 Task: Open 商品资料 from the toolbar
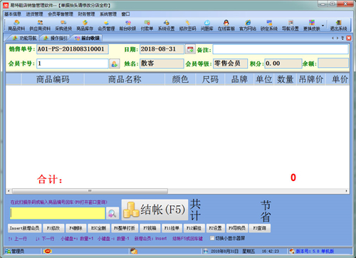(16, 26)
